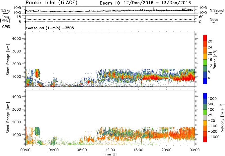Viewport: 225px width, 156px height.
Task: Click the 16:00 time tick label
Action: tap(138, 150)
